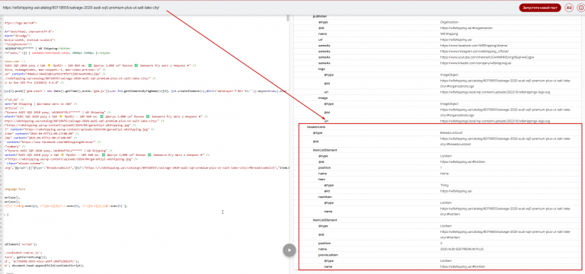Click the "Home" name value
Viewport: 585px width, 274px height.
click(x=444, y=174)
